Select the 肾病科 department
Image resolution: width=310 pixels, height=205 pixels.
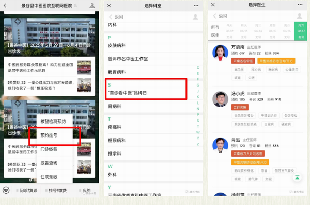153,106
